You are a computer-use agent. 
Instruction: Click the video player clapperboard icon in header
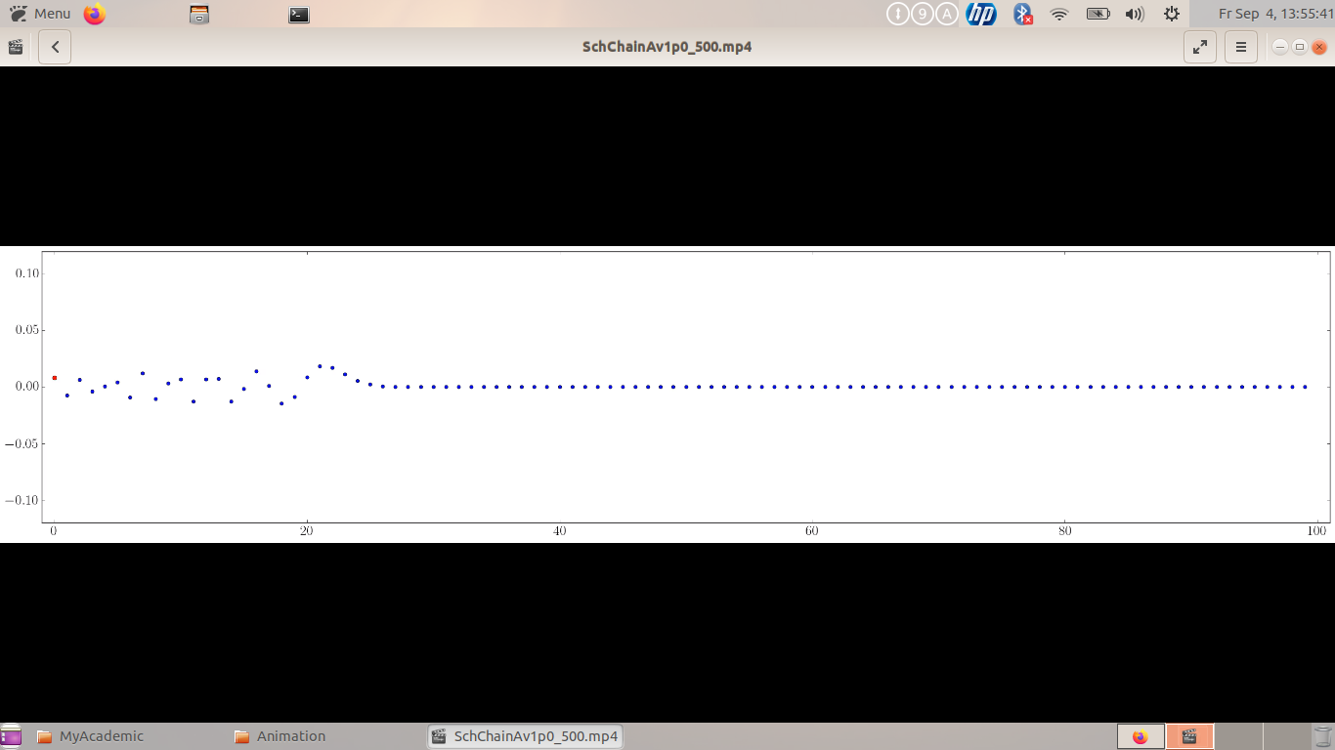point(16,47)
